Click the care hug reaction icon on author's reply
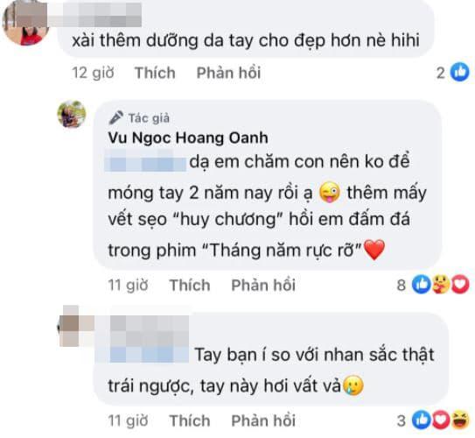475x438 pixels. click(x=441, y=285)
